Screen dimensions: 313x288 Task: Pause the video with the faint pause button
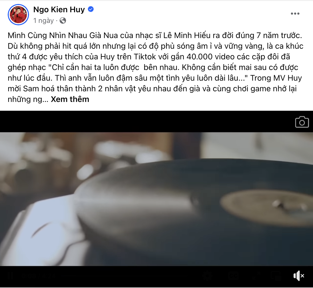point(10,276)
